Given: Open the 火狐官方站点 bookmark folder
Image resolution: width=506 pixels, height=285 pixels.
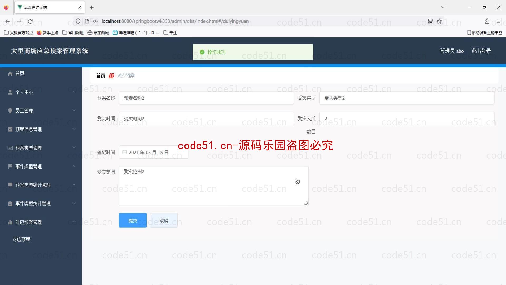Looking at the screenshot, I should click(x=18, y=32).
